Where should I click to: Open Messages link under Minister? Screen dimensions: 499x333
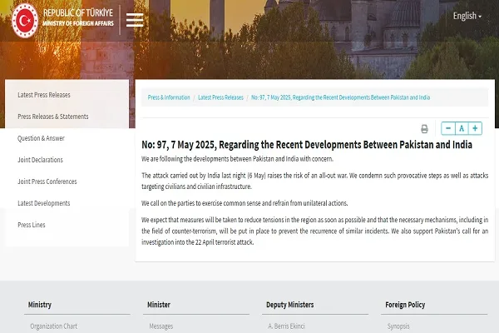tap(161, 326)
